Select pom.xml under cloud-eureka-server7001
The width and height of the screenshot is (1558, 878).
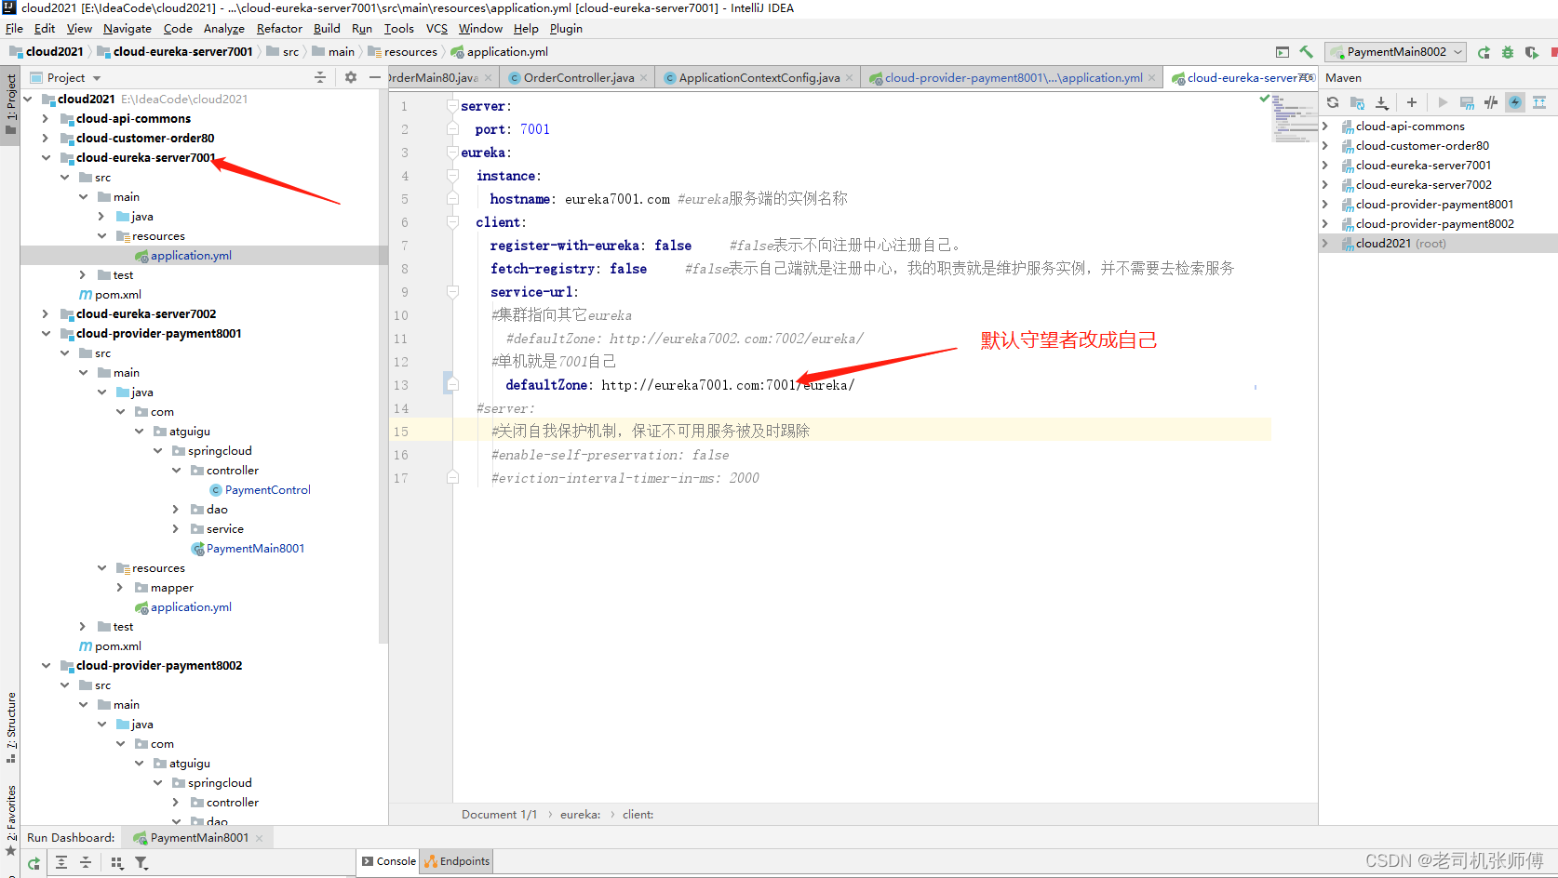[117, 295]
